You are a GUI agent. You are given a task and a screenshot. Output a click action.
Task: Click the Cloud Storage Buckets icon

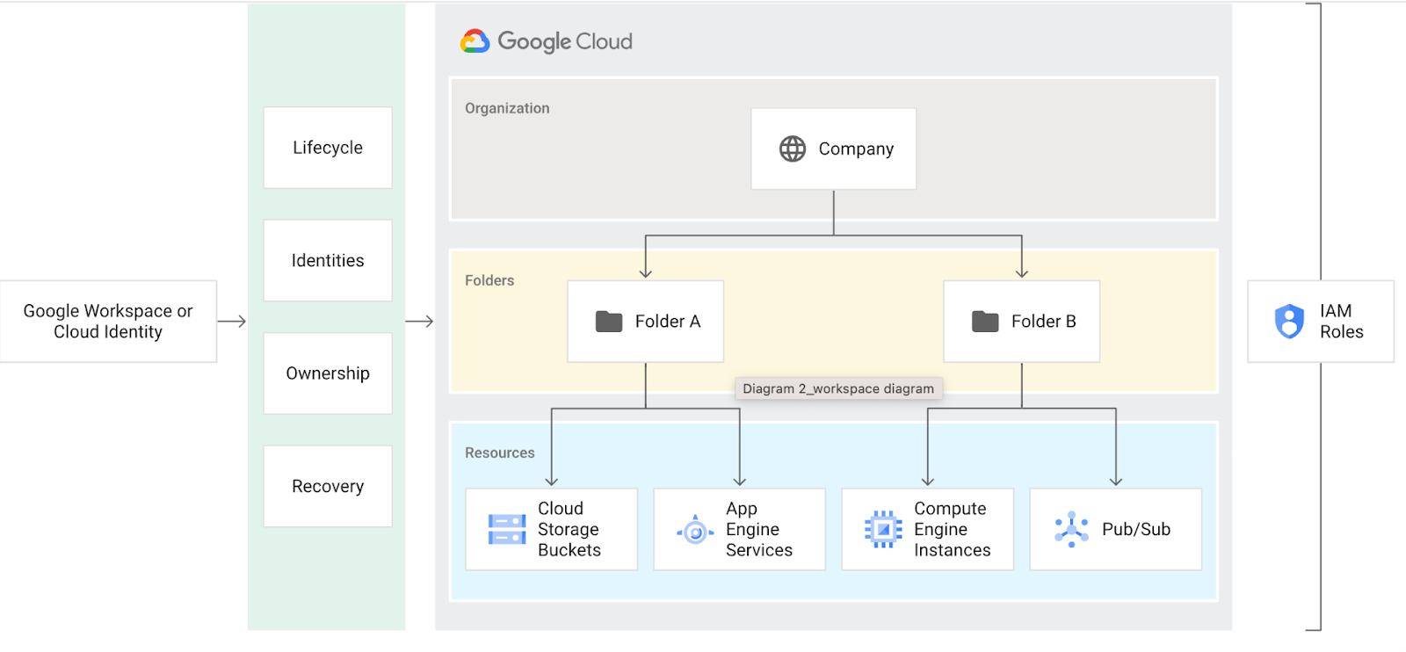click(x=507, y=530)
